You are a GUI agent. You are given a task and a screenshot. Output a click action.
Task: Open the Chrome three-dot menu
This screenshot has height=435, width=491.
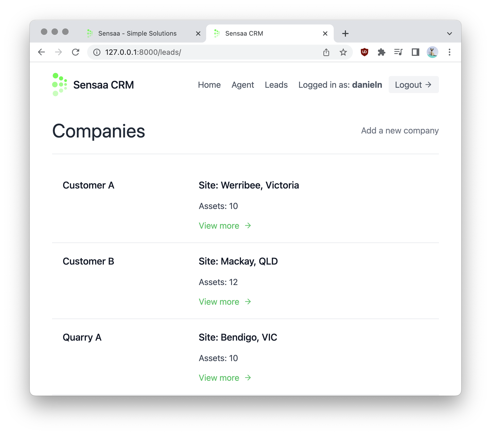(x=450, y=52)
